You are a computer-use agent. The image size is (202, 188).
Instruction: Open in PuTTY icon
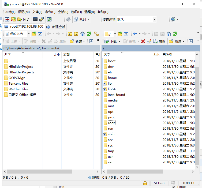pos(41,20)
